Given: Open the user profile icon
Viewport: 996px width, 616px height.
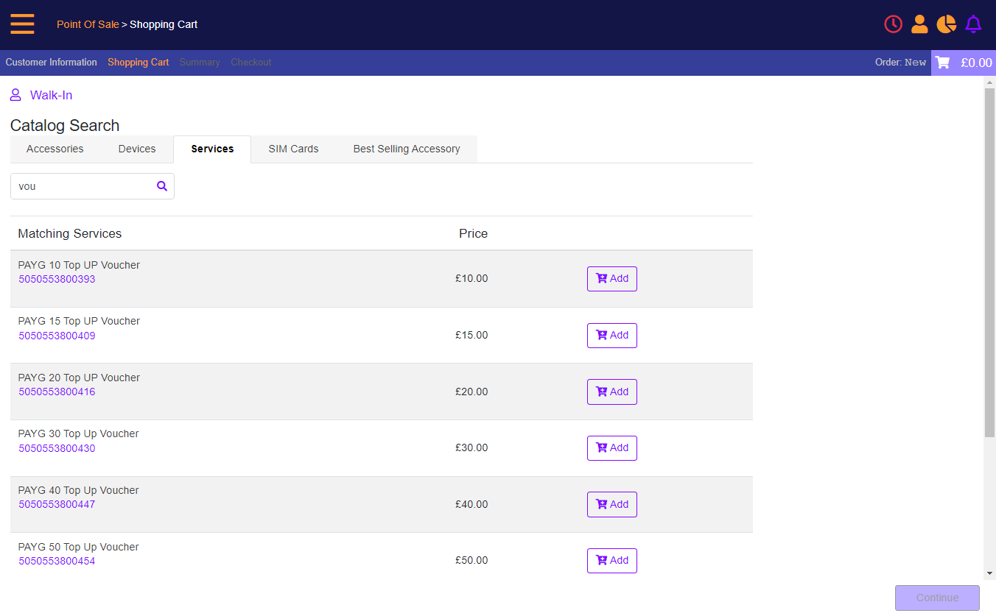Looking at the screenshot, I should pyautogui.click(x=919, y=24).
